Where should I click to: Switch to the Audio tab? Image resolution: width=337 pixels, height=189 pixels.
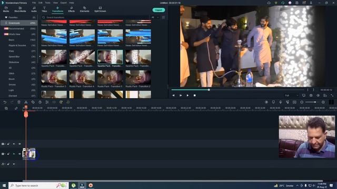pos(34,9)
